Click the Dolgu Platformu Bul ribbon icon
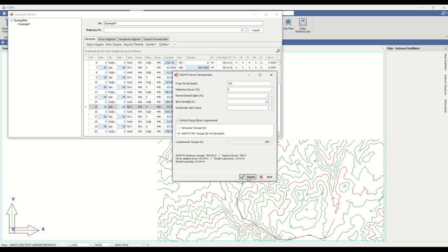This screenshot has height=252, width=448. coord(302,22)
